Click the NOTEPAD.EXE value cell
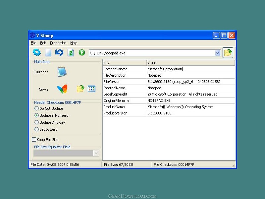The height and width of the screenshot is (199, 265). tap(191, 100)
